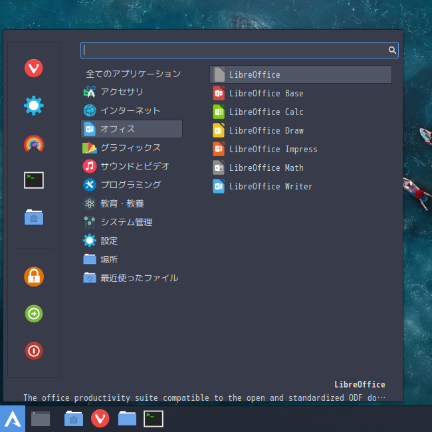This screenshot has width=432, height=432.
Task: Select the オフィス category
Action: pos(132,129)
